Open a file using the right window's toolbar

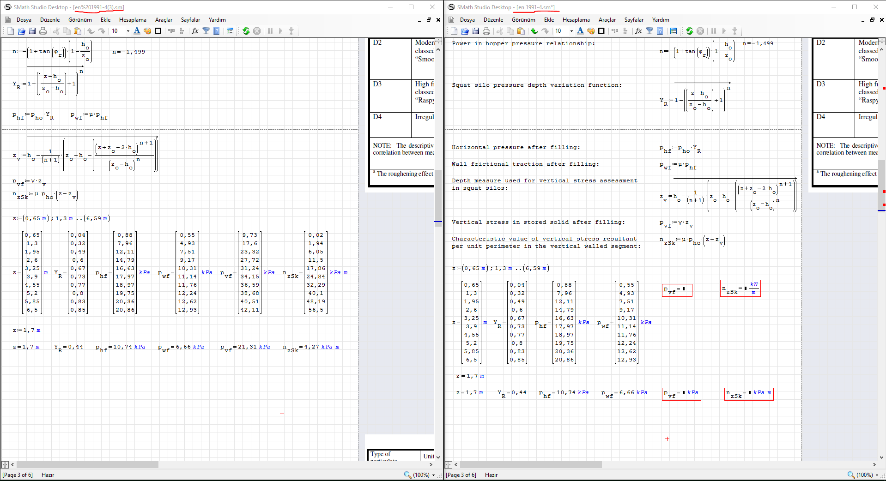pos(465,31)
